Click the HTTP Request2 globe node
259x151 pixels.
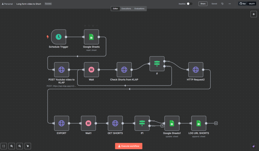(x=196, y=70)
